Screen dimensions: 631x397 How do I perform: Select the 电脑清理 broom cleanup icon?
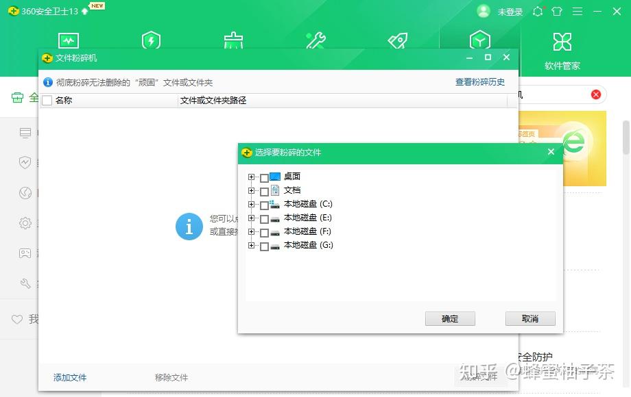(x=233, y=41)
